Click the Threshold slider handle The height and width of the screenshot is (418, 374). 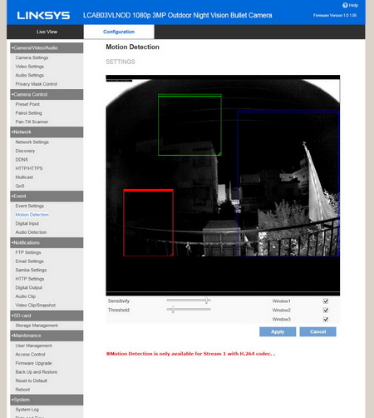pyautogui.click(x=173, y=310)
